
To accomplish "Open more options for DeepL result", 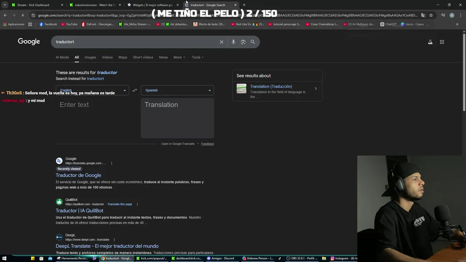I will coord(114,240).
